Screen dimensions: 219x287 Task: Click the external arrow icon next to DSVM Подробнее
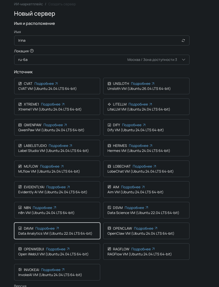tap(147, 207)
